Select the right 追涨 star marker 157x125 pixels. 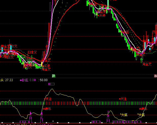143,109
